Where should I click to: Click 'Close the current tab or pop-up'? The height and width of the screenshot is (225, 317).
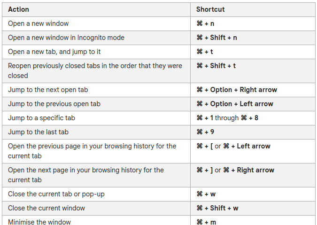click(56, 194)
